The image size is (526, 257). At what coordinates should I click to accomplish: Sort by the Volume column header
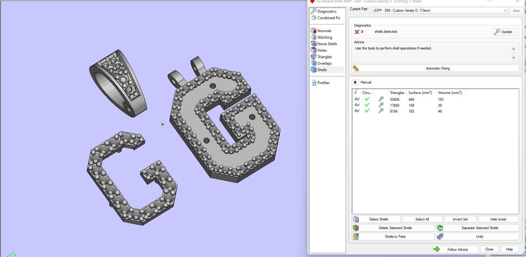click(450, 93)
